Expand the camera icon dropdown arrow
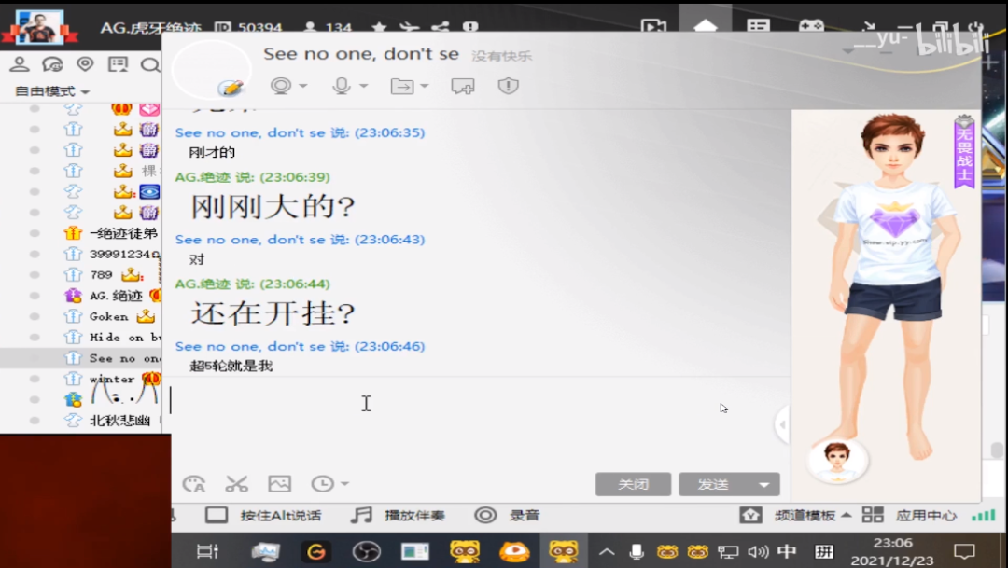Viewport: 1008px width, 568px height. pos(302,86)
